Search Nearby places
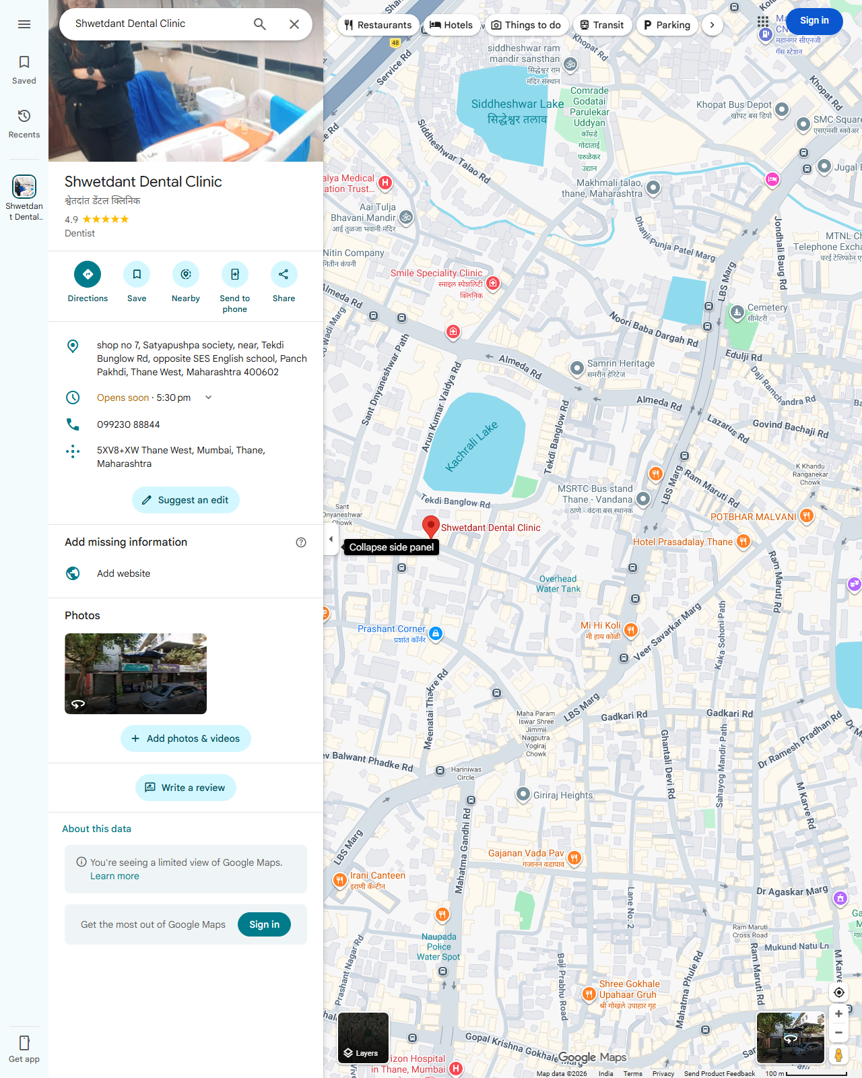This screenshot has width=862, height=1078. pos(186,282)
